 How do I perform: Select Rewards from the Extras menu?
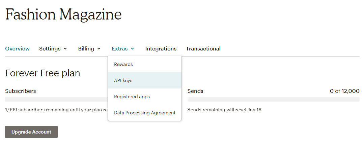pos(145,64)
